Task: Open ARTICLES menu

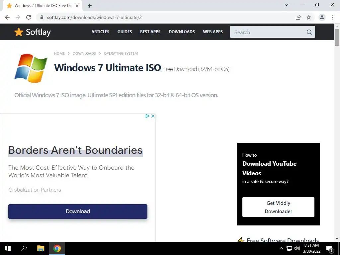Action: tap(100, 32)
